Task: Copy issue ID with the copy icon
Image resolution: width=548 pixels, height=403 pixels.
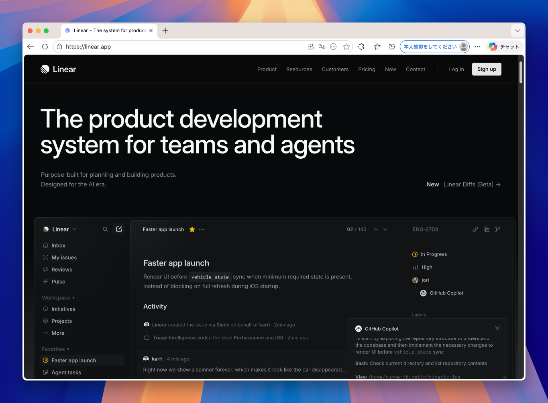Action: 487,229
